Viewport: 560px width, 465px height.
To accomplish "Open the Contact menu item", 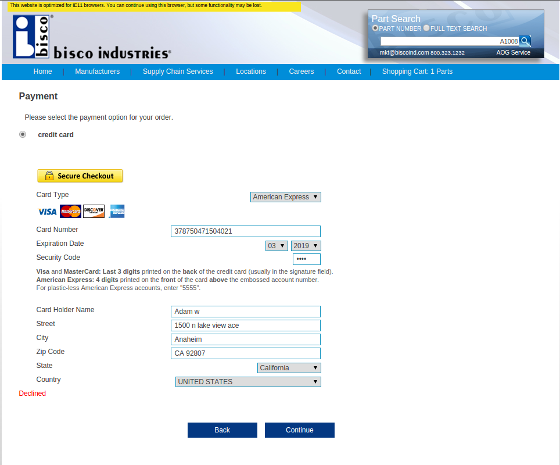I will coord(349,71).
